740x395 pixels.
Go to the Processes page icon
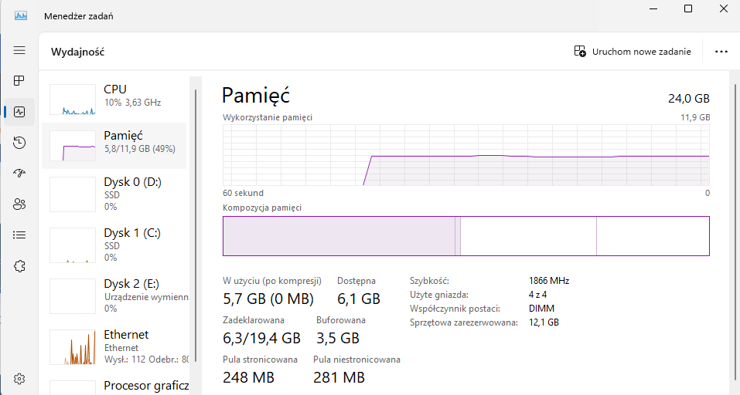[x=19, y=81]
